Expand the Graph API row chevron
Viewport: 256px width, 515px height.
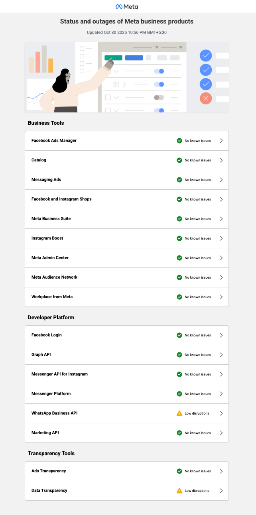point(221,355)
